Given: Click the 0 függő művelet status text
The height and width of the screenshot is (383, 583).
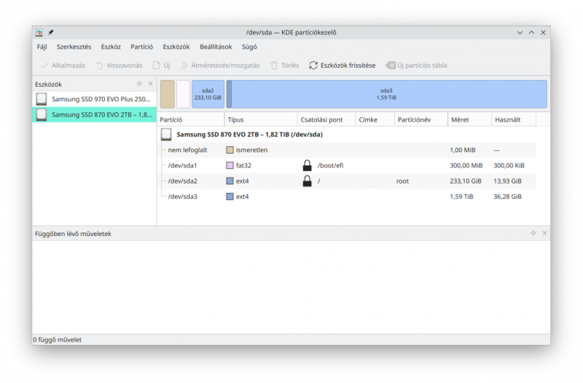Looking at the screenshot, I should 58,339.
